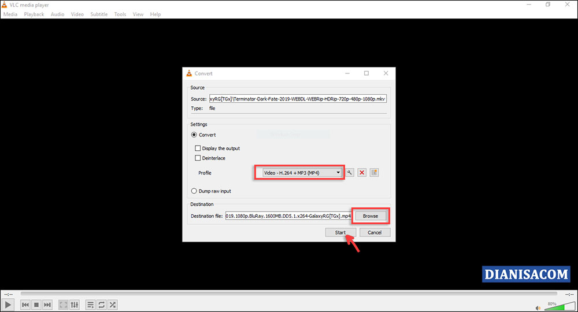Screen dimensions: 578x312
Task: Open the Media menu
Action: tap(10, 14)
